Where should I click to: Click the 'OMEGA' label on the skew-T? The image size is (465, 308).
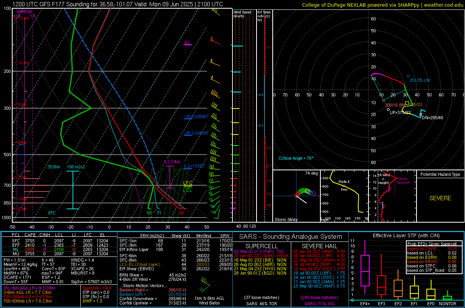pyautogui.click(x=24, y=11)
